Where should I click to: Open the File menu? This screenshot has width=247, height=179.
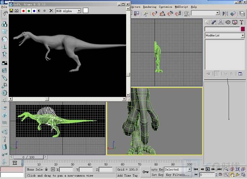click(4, 7)
